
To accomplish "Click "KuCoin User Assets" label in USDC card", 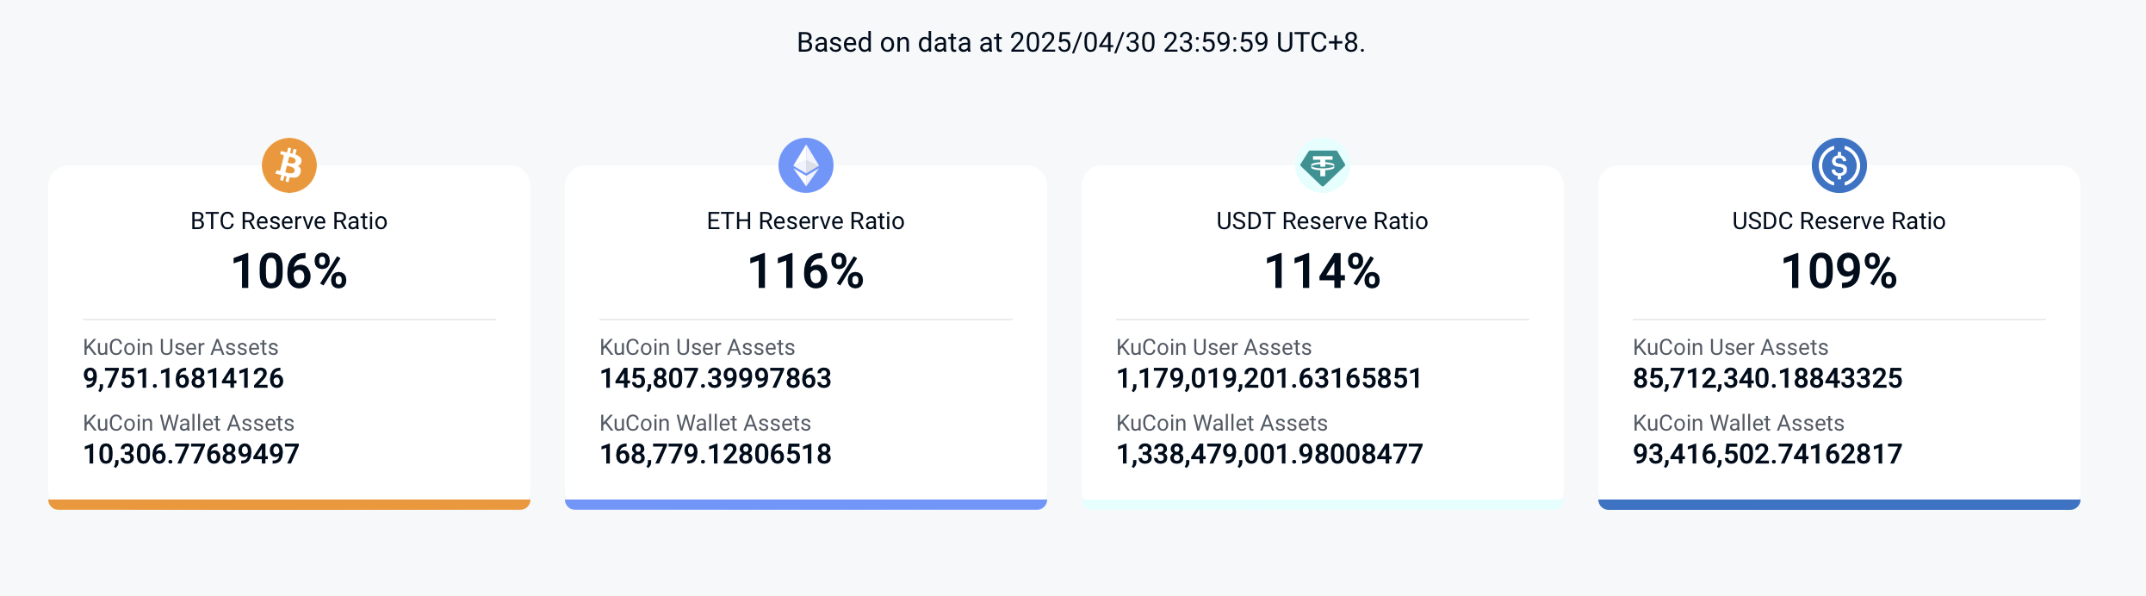I will pyautogui.click(x=1731, y=347).
